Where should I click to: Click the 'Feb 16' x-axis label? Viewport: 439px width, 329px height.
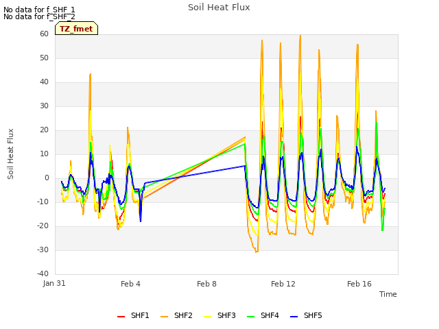click(x=359, y=284)
